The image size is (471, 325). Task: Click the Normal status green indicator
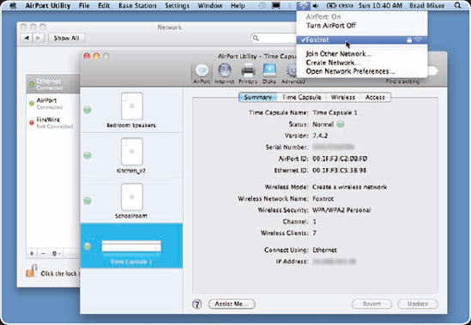(341, 124)
